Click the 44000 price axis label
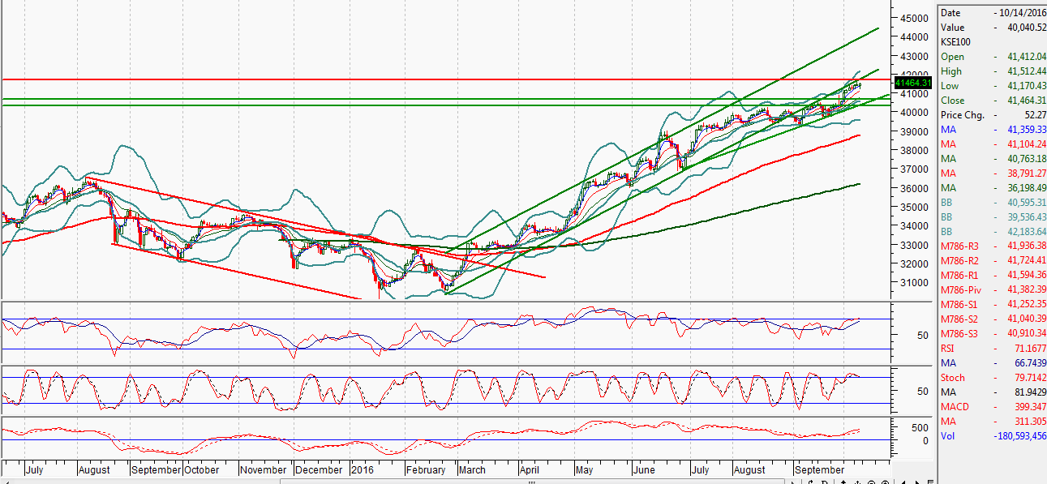Screen dimensions: 1047x484 pyautogui.click(x=915, y=37)
